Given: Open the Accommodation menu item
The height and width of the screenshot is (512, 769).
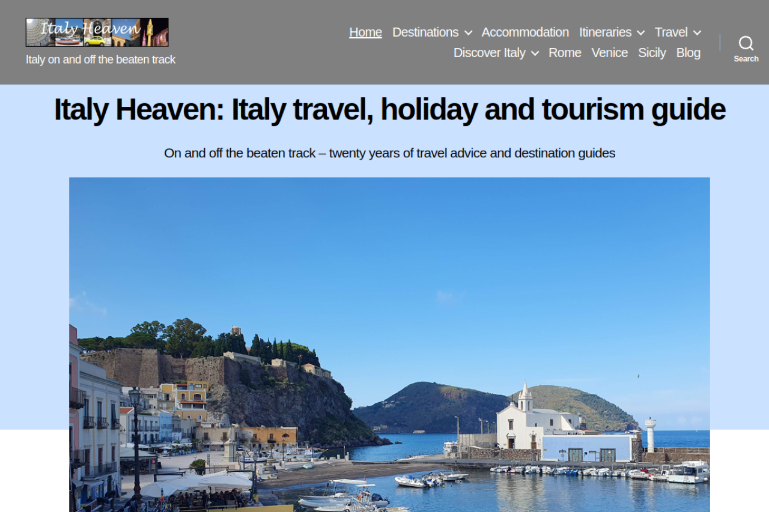Looking at the screenshot, I should click(x=525, y=32).
